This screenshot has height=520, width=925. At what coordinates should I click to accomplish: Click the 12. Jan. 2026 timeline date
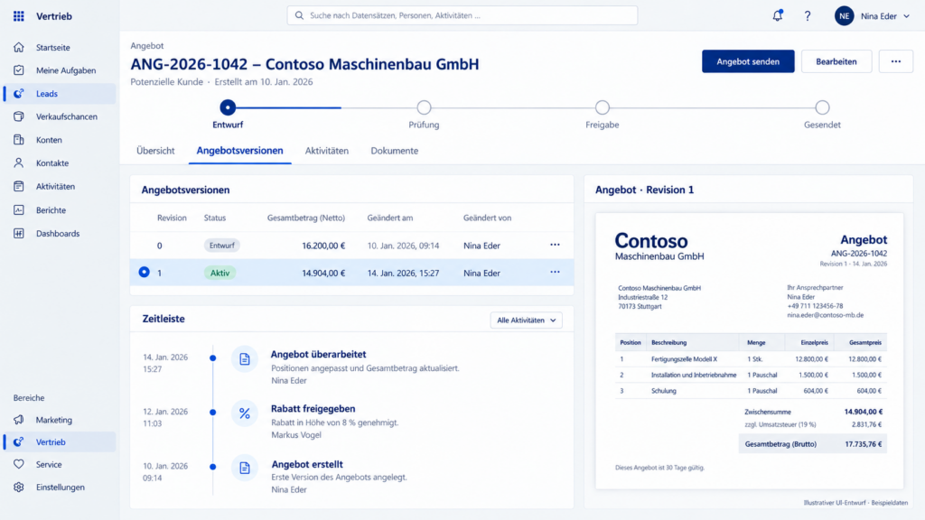click(165, 412)
